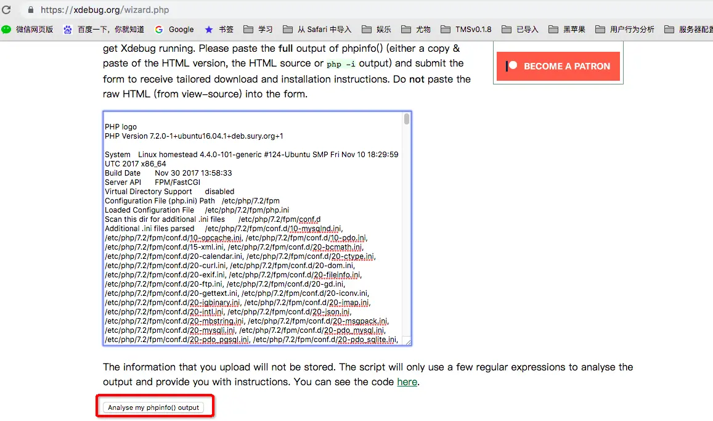Open the Baidu bookmark (百度一下)
Screen dimensions: 713x421
[104, 30]
